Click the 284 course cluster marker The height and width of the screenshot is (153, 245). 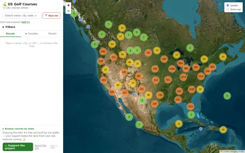click(x=103, y=51)
